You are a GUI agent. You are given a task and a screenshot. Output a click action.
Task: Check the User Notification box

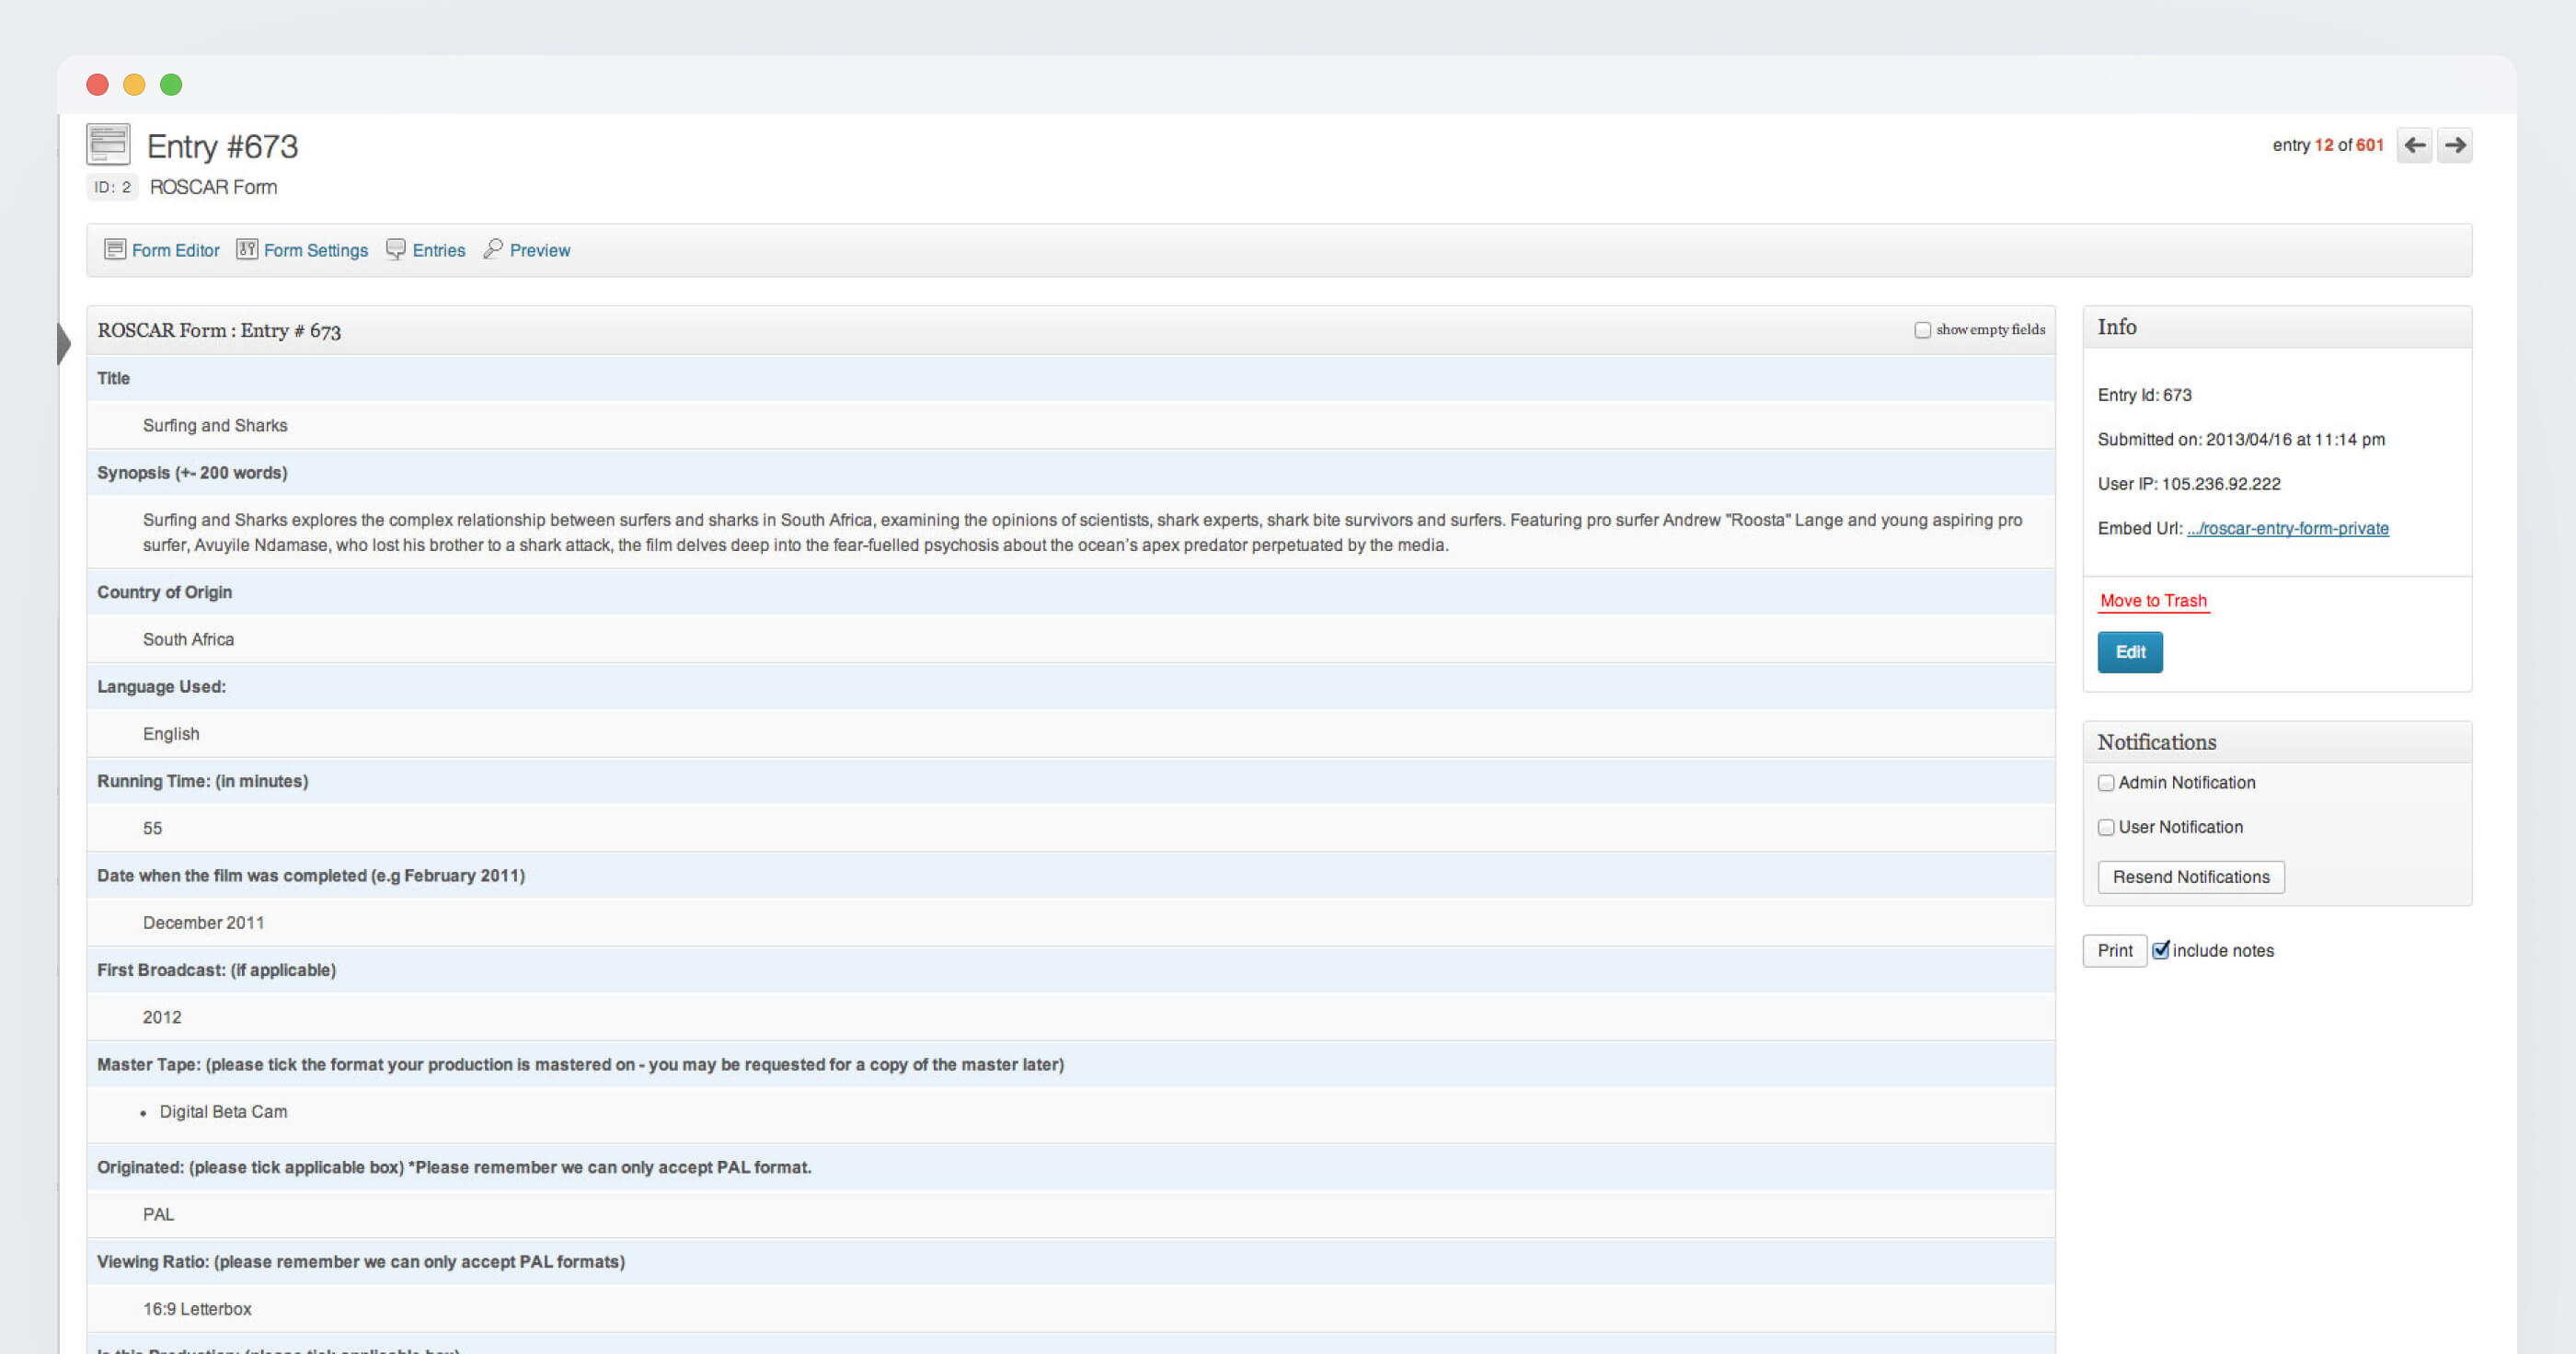[2106, 827]
